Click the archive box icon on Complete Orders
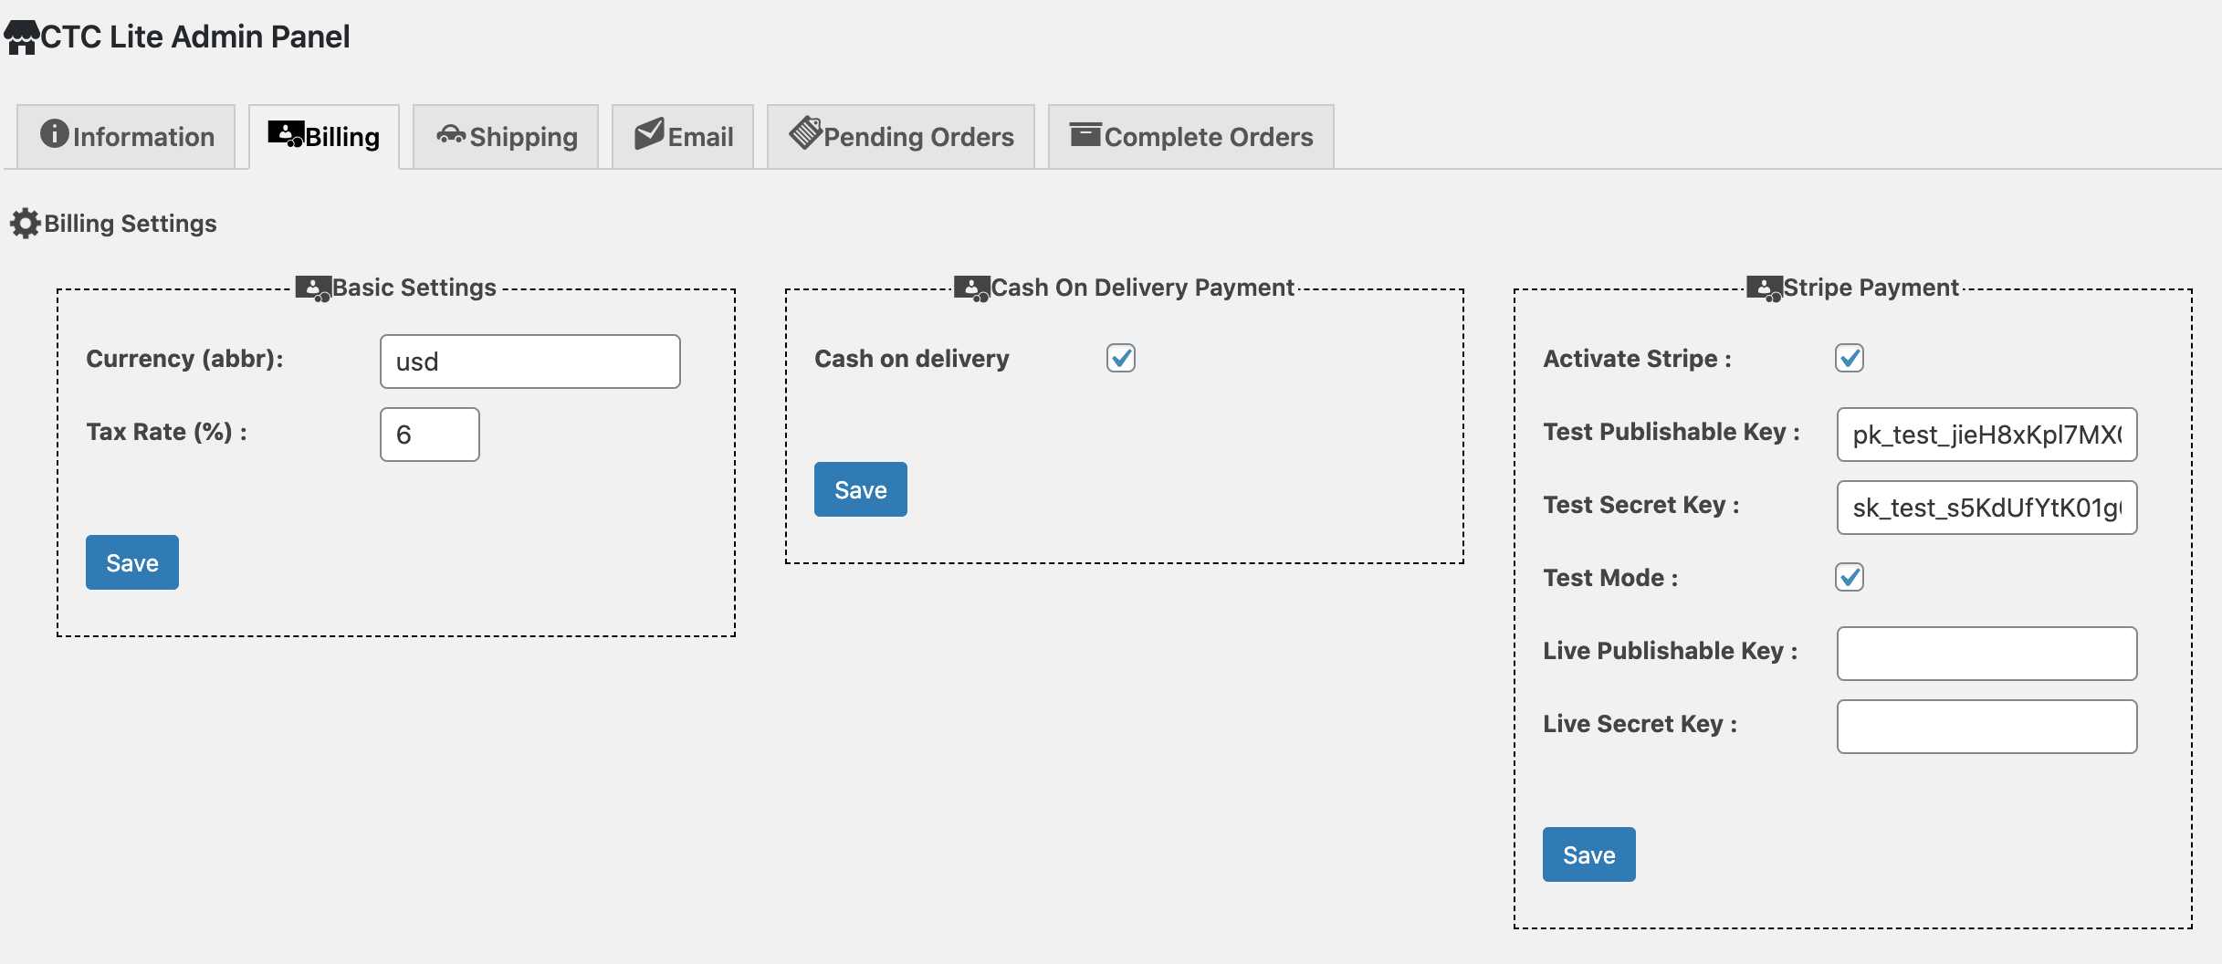This screenshot has width=2222, height=964. 1085,134
